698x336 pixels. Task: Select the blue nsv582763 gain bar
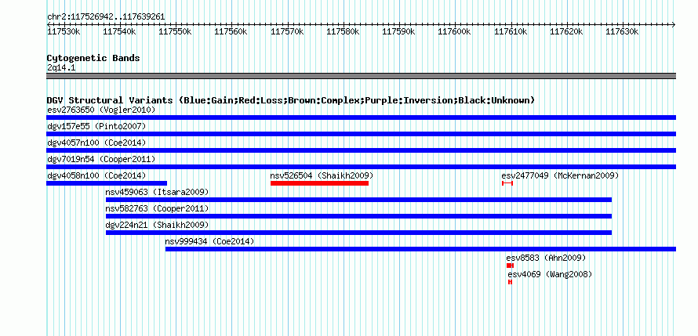click(358, 216)
